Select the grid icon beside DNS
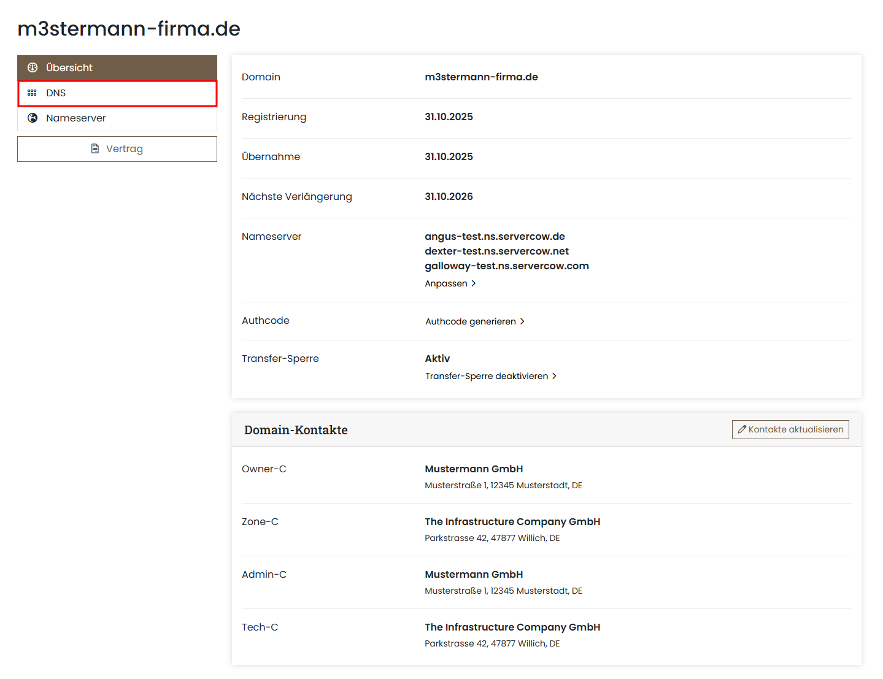883x679 pixels. click(32, 93)
